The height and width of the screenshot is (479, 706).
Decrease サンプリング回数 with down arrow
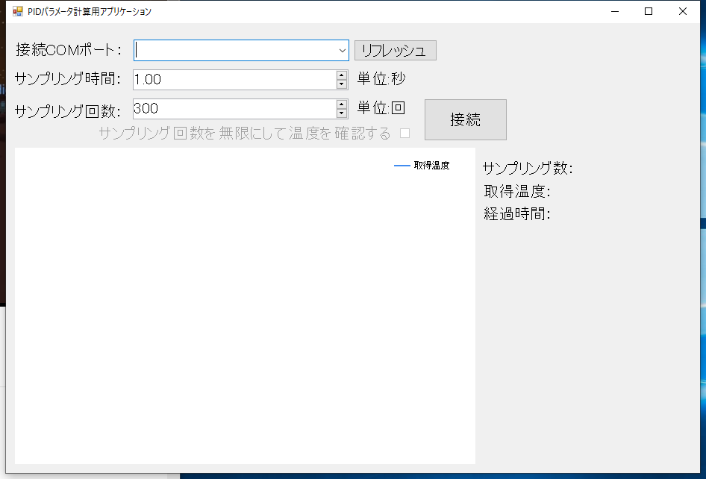(x=342, y=113)
